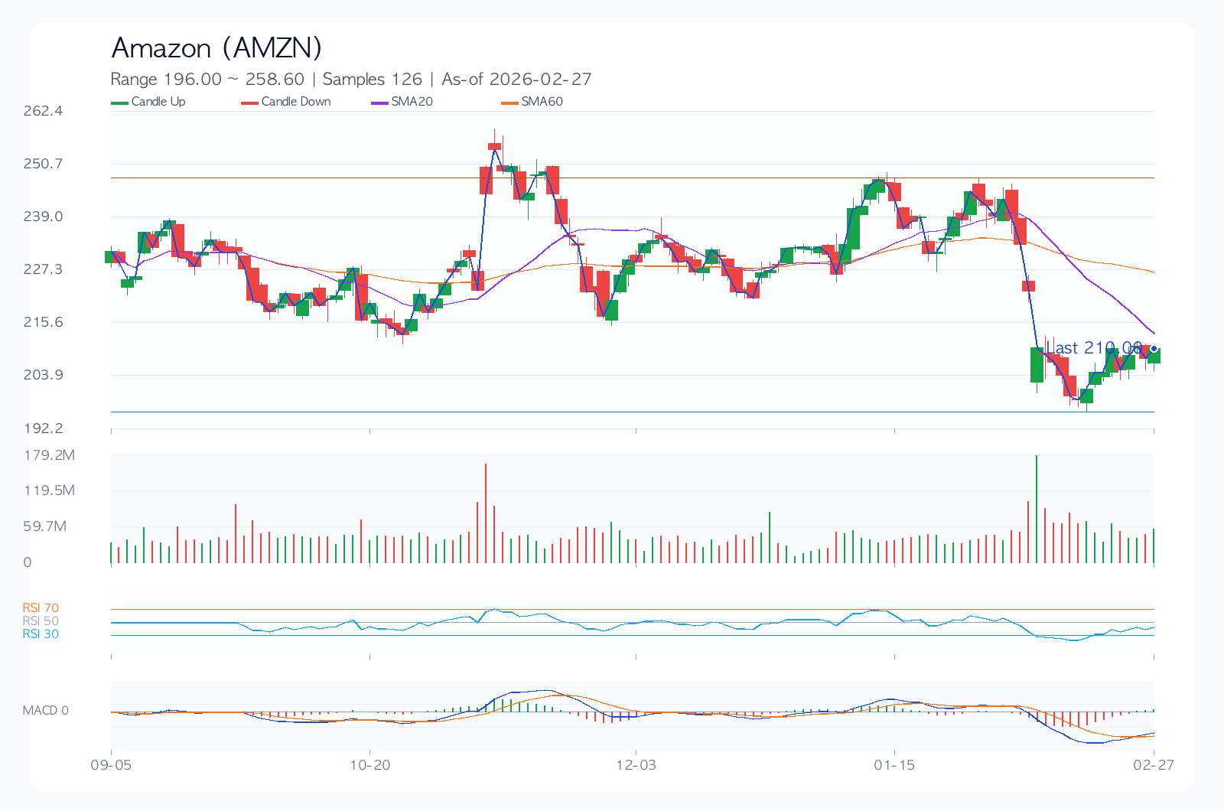Select the Amazon (AMZN) chart title
1224x811 pixels.
tap(216, 48)
